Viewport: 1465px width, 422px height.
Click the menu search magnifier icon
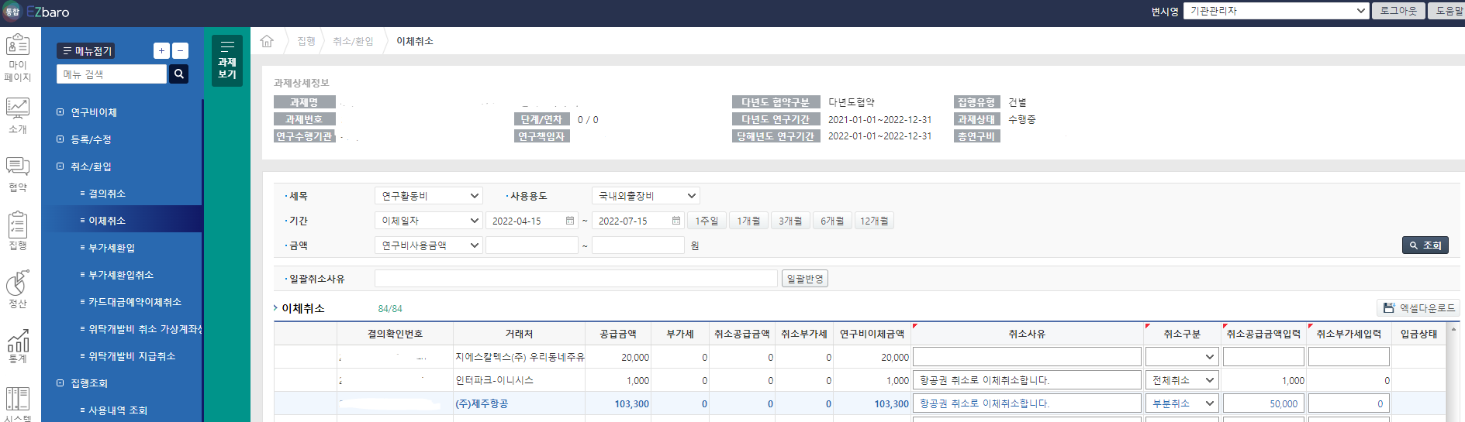(x=178, y=74)
